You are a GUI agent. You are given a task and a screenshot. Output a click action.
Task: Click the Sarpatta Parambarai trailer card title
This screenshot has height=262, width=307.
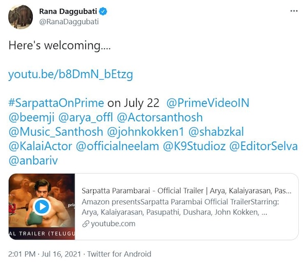coord(186,191)
